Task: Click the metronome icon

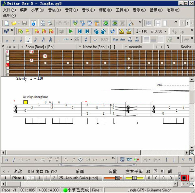Action: click(121, 31)
